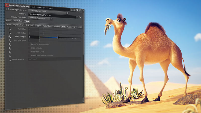Click the control icon beside Tessellation
Screen dimensions: 201x113
coord(10,33)
